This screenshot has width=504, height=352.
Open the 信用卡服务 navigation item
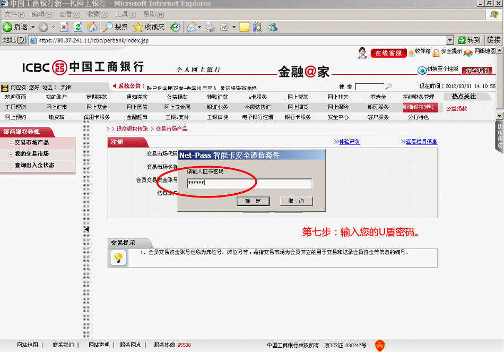97,117
